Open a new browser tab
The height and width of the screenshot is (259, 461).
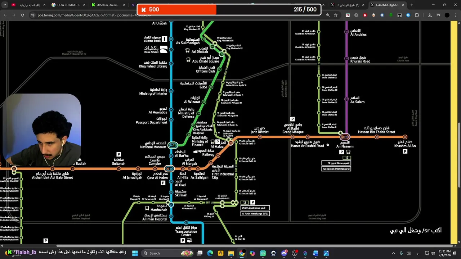point(412,5)
